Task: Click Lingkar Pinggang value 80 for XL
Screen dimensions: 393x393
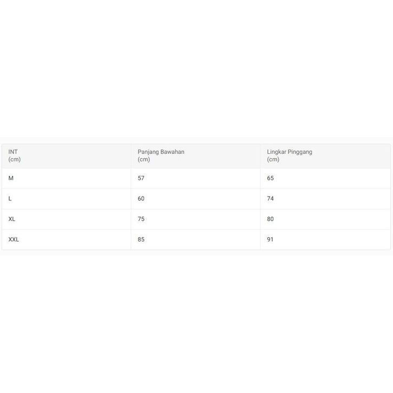Action: coord(271,219)
